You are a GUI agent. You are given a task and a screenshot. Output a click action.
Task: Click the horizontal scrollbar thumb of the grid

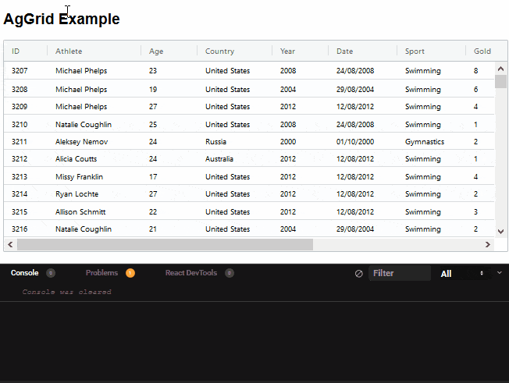click(165, 244)
